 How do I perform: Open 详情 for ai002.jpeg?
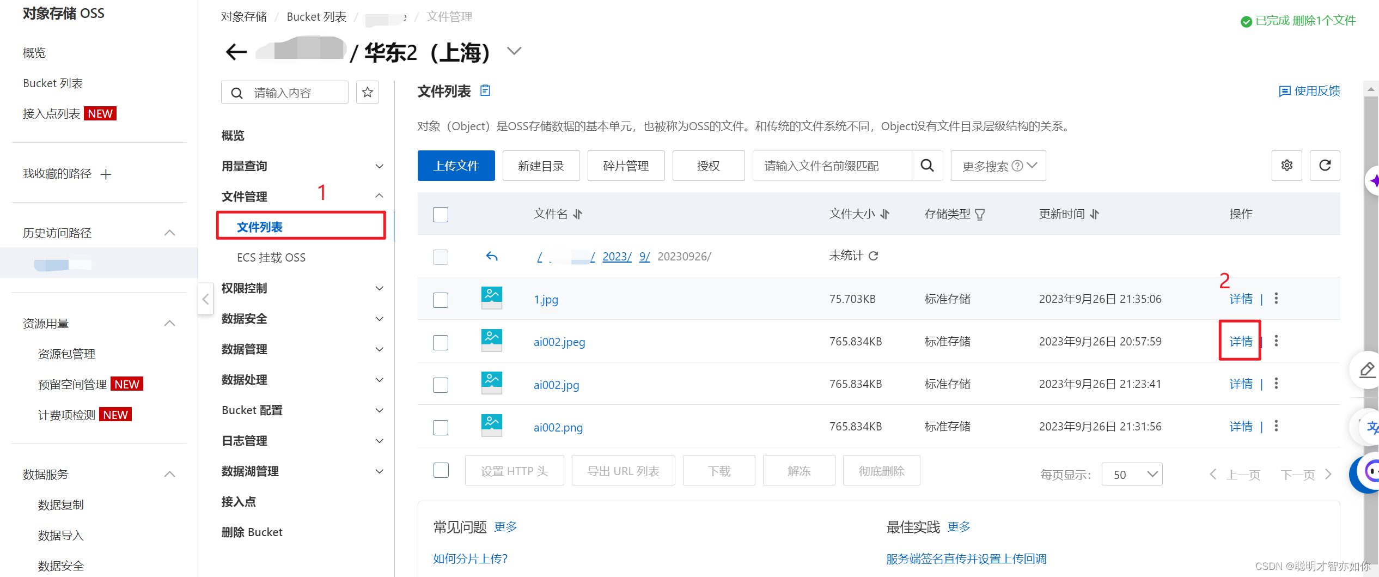1241,341
